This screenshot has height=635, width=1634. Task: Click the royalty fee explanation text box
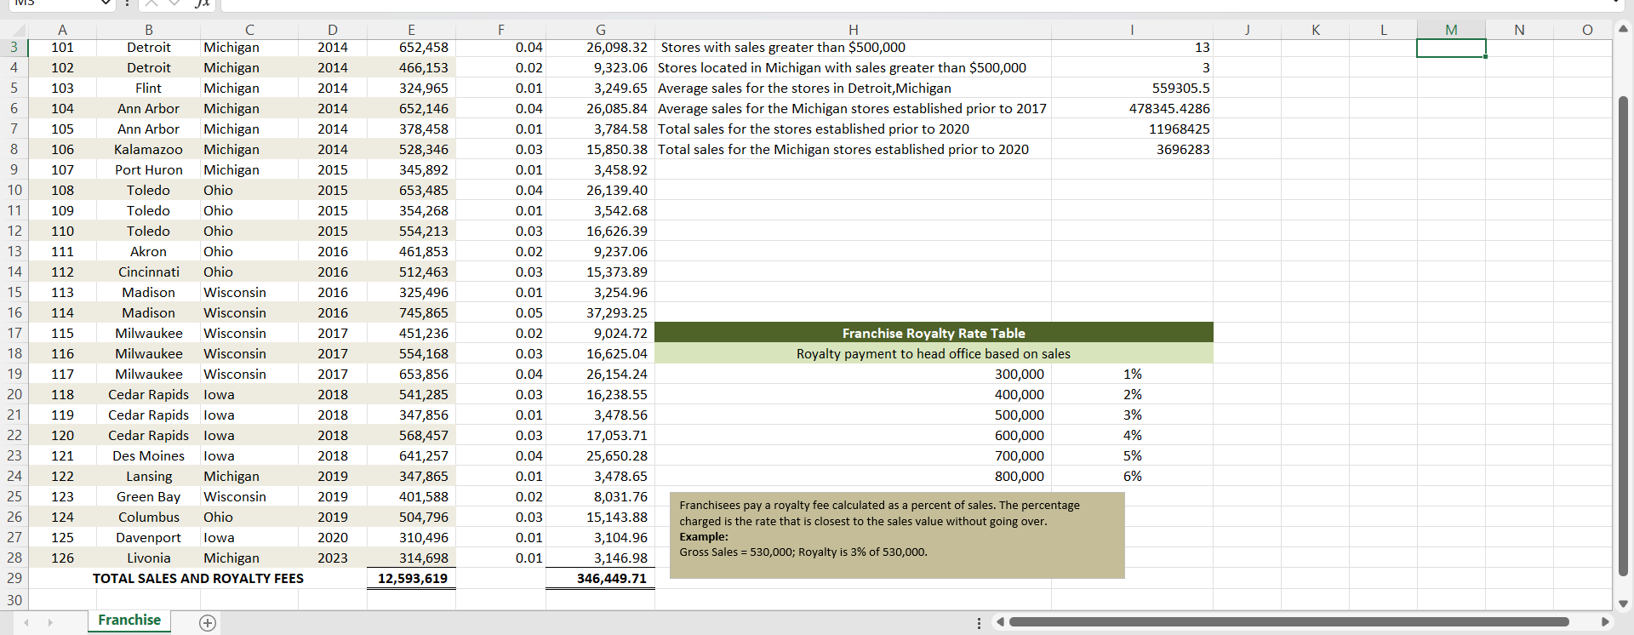[897, 535]
